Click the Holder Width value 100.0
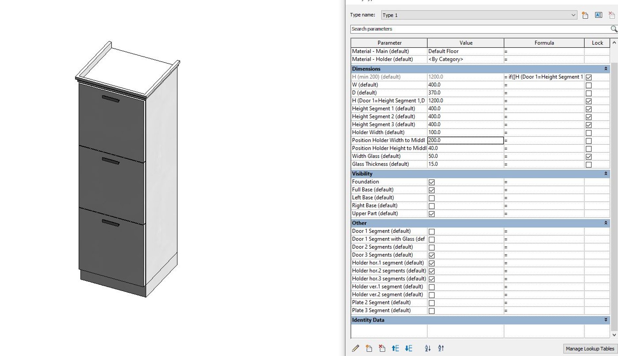 coord(466,132)
